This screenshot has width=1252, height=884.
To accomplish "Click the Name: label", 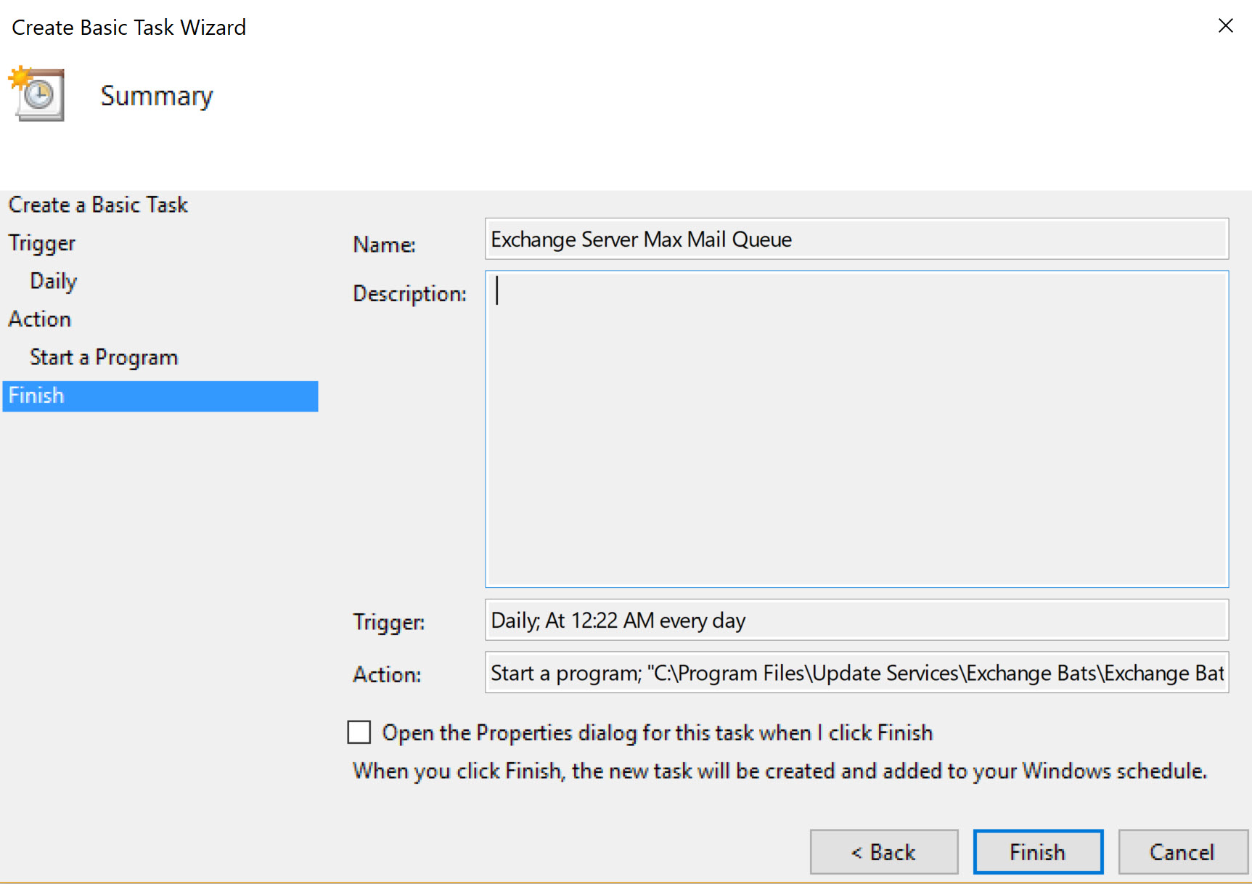I will coord(384,245).
